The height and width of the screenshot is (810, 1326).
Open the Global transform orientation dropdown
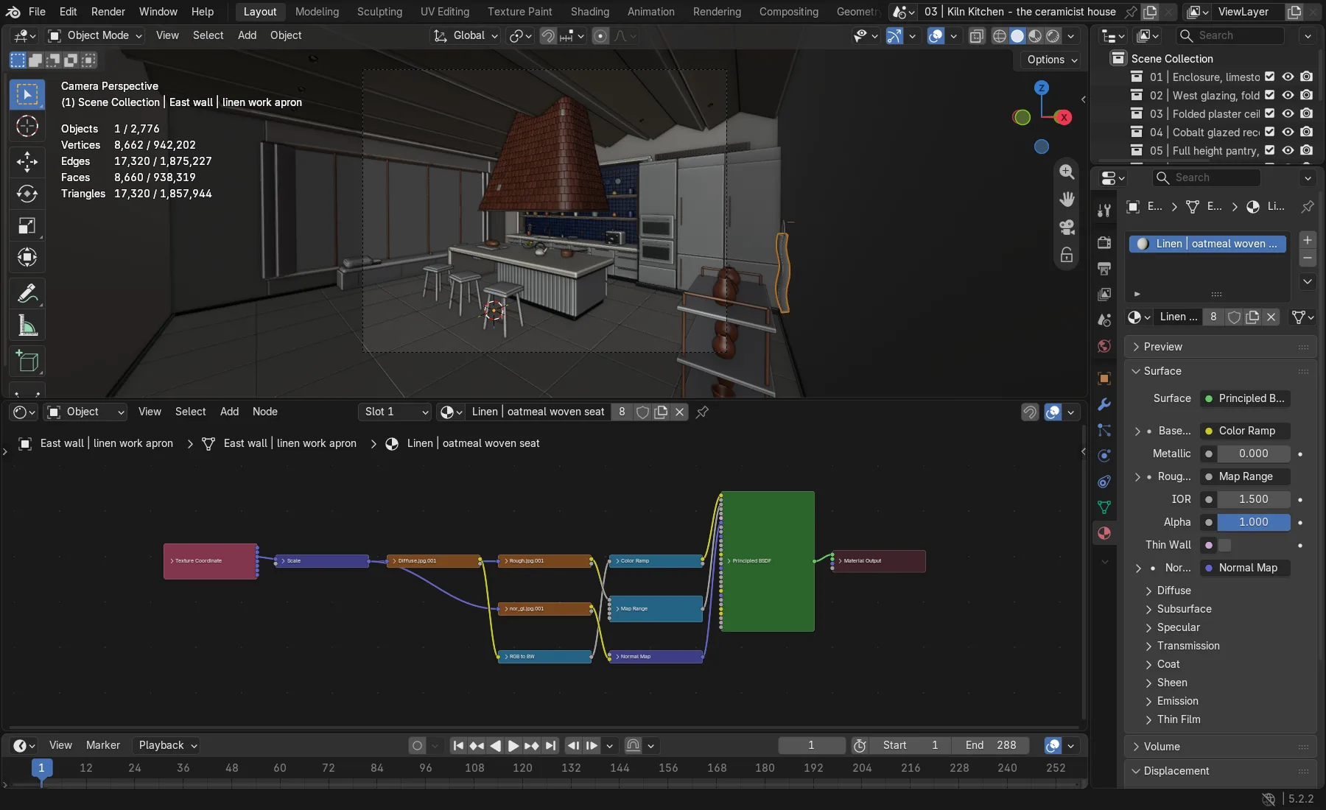tap(466, 35)
